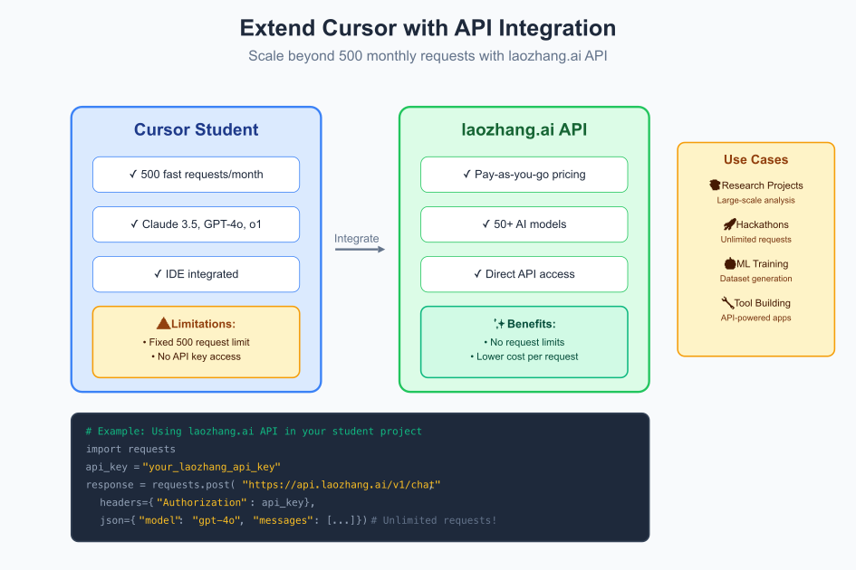Select the 500 fast requests/month box
856x570 pixels.
(x=196, y=175)
